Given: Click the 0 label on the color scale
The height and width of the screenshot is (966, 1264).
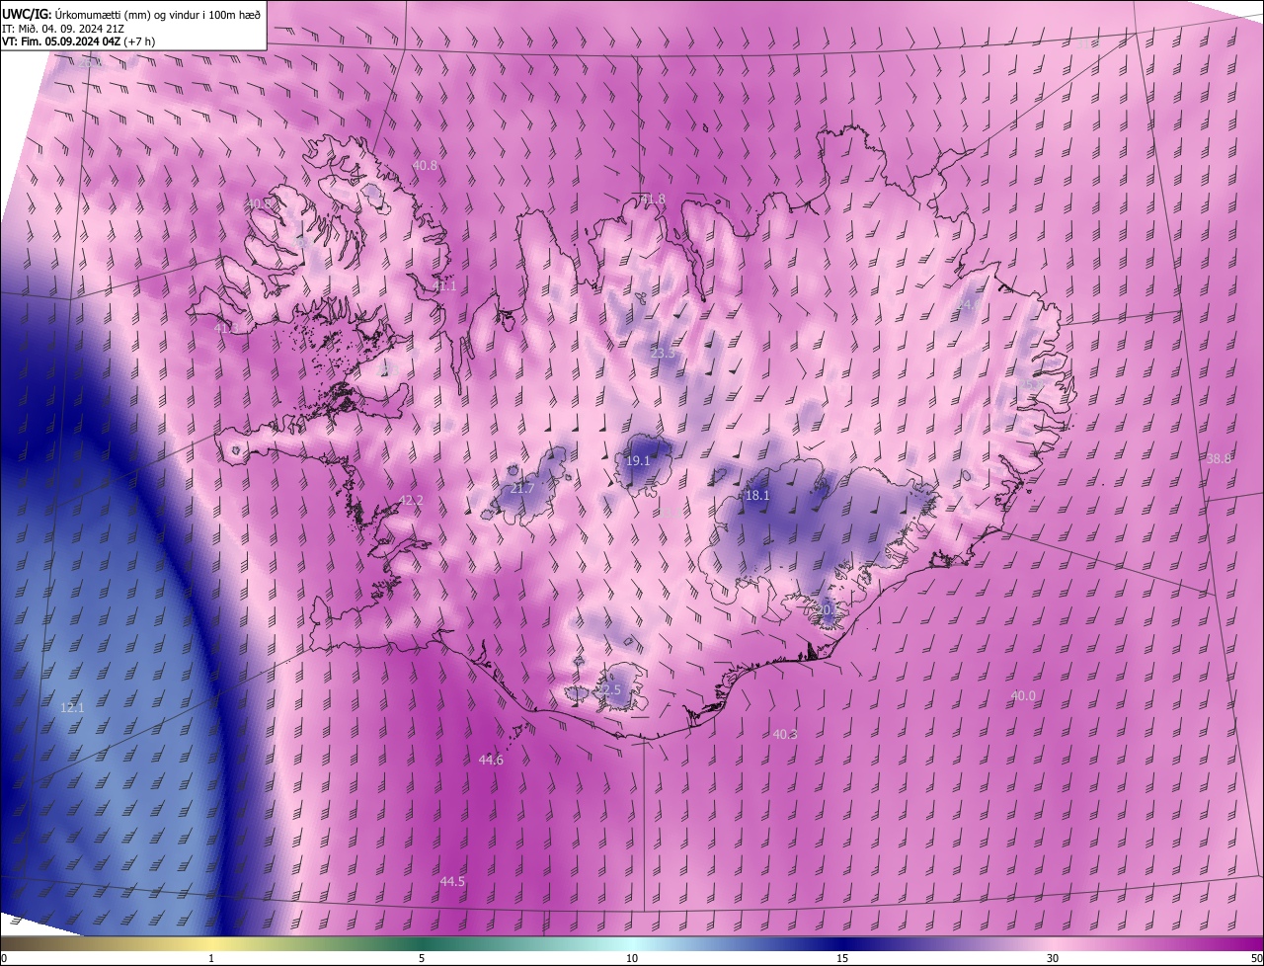Looking at the screenshot, I should (x=4, y=959).
